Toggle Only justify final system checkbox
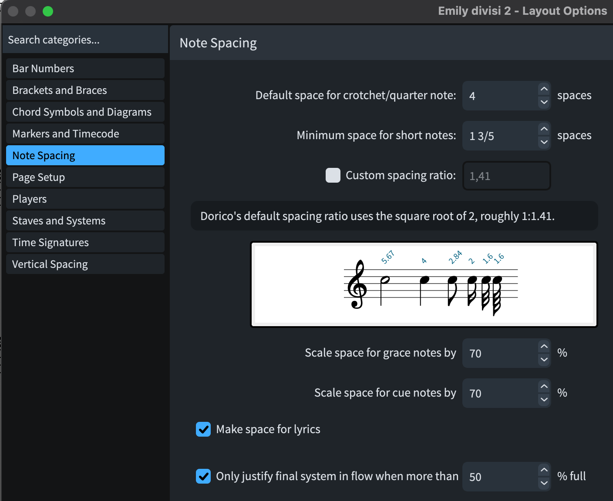The height and width of the screenshot is (501, 613). [203, 476]
